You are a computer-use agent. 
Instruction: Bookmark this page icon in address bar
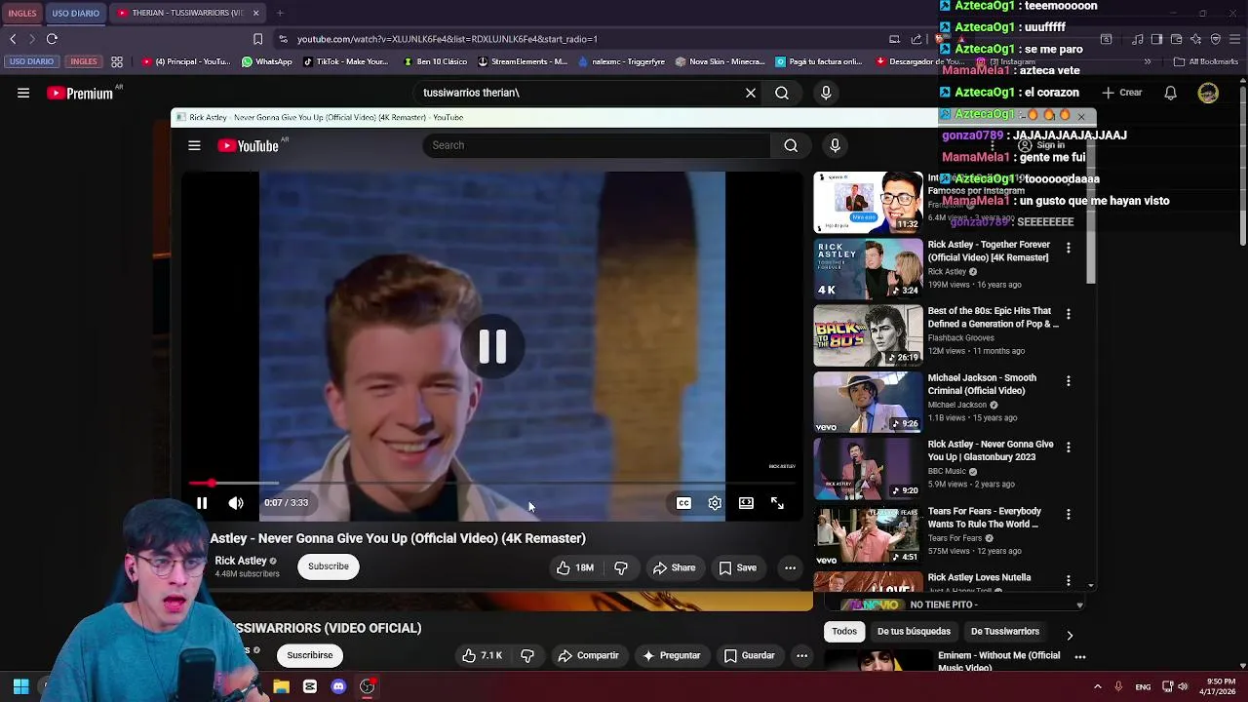(257, 39)
